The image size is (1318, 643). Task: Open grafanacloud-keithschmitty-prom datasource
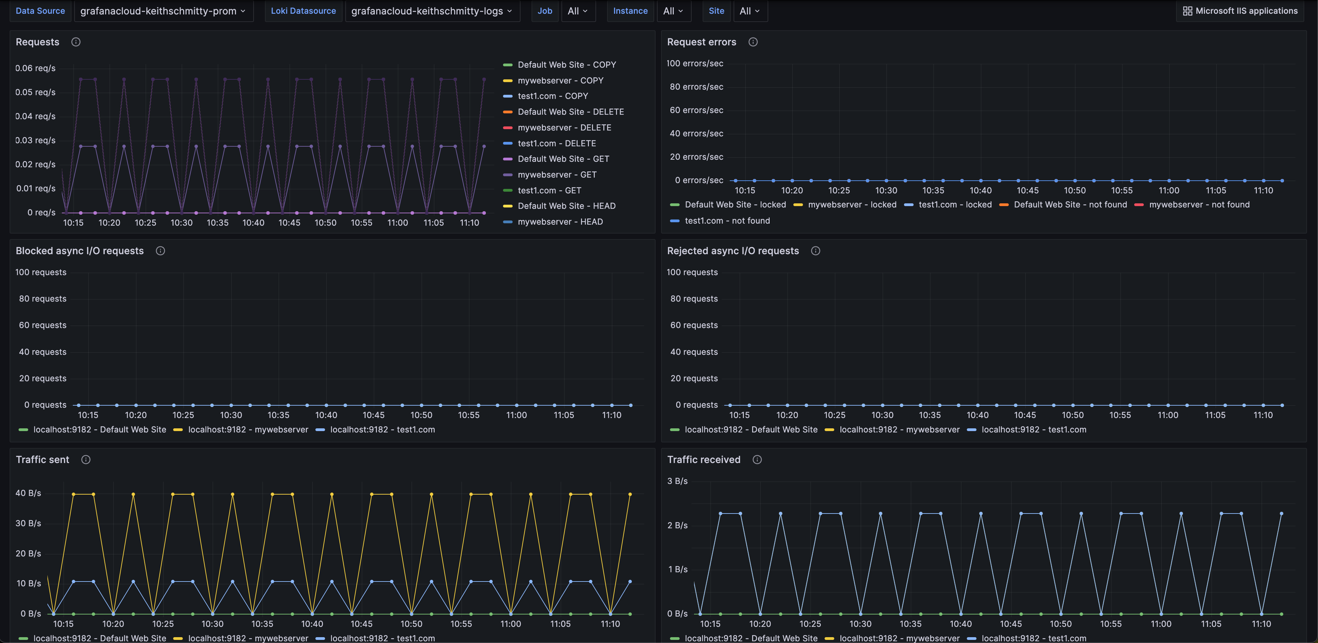click(160, 10)
